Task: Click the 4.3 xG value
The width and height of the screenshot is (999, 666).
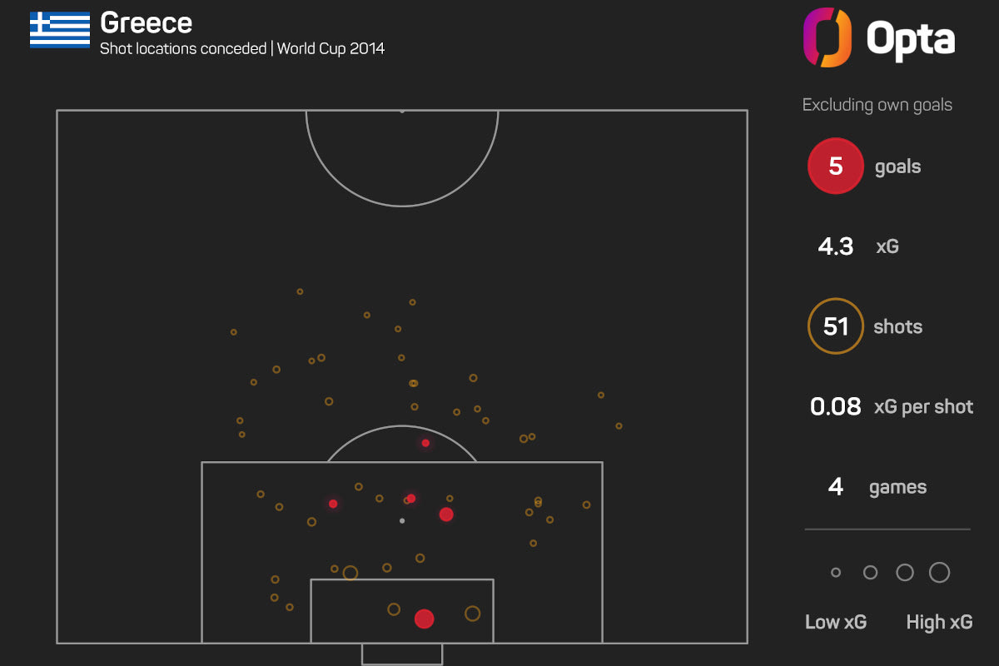Action: (x=835, y=246)
